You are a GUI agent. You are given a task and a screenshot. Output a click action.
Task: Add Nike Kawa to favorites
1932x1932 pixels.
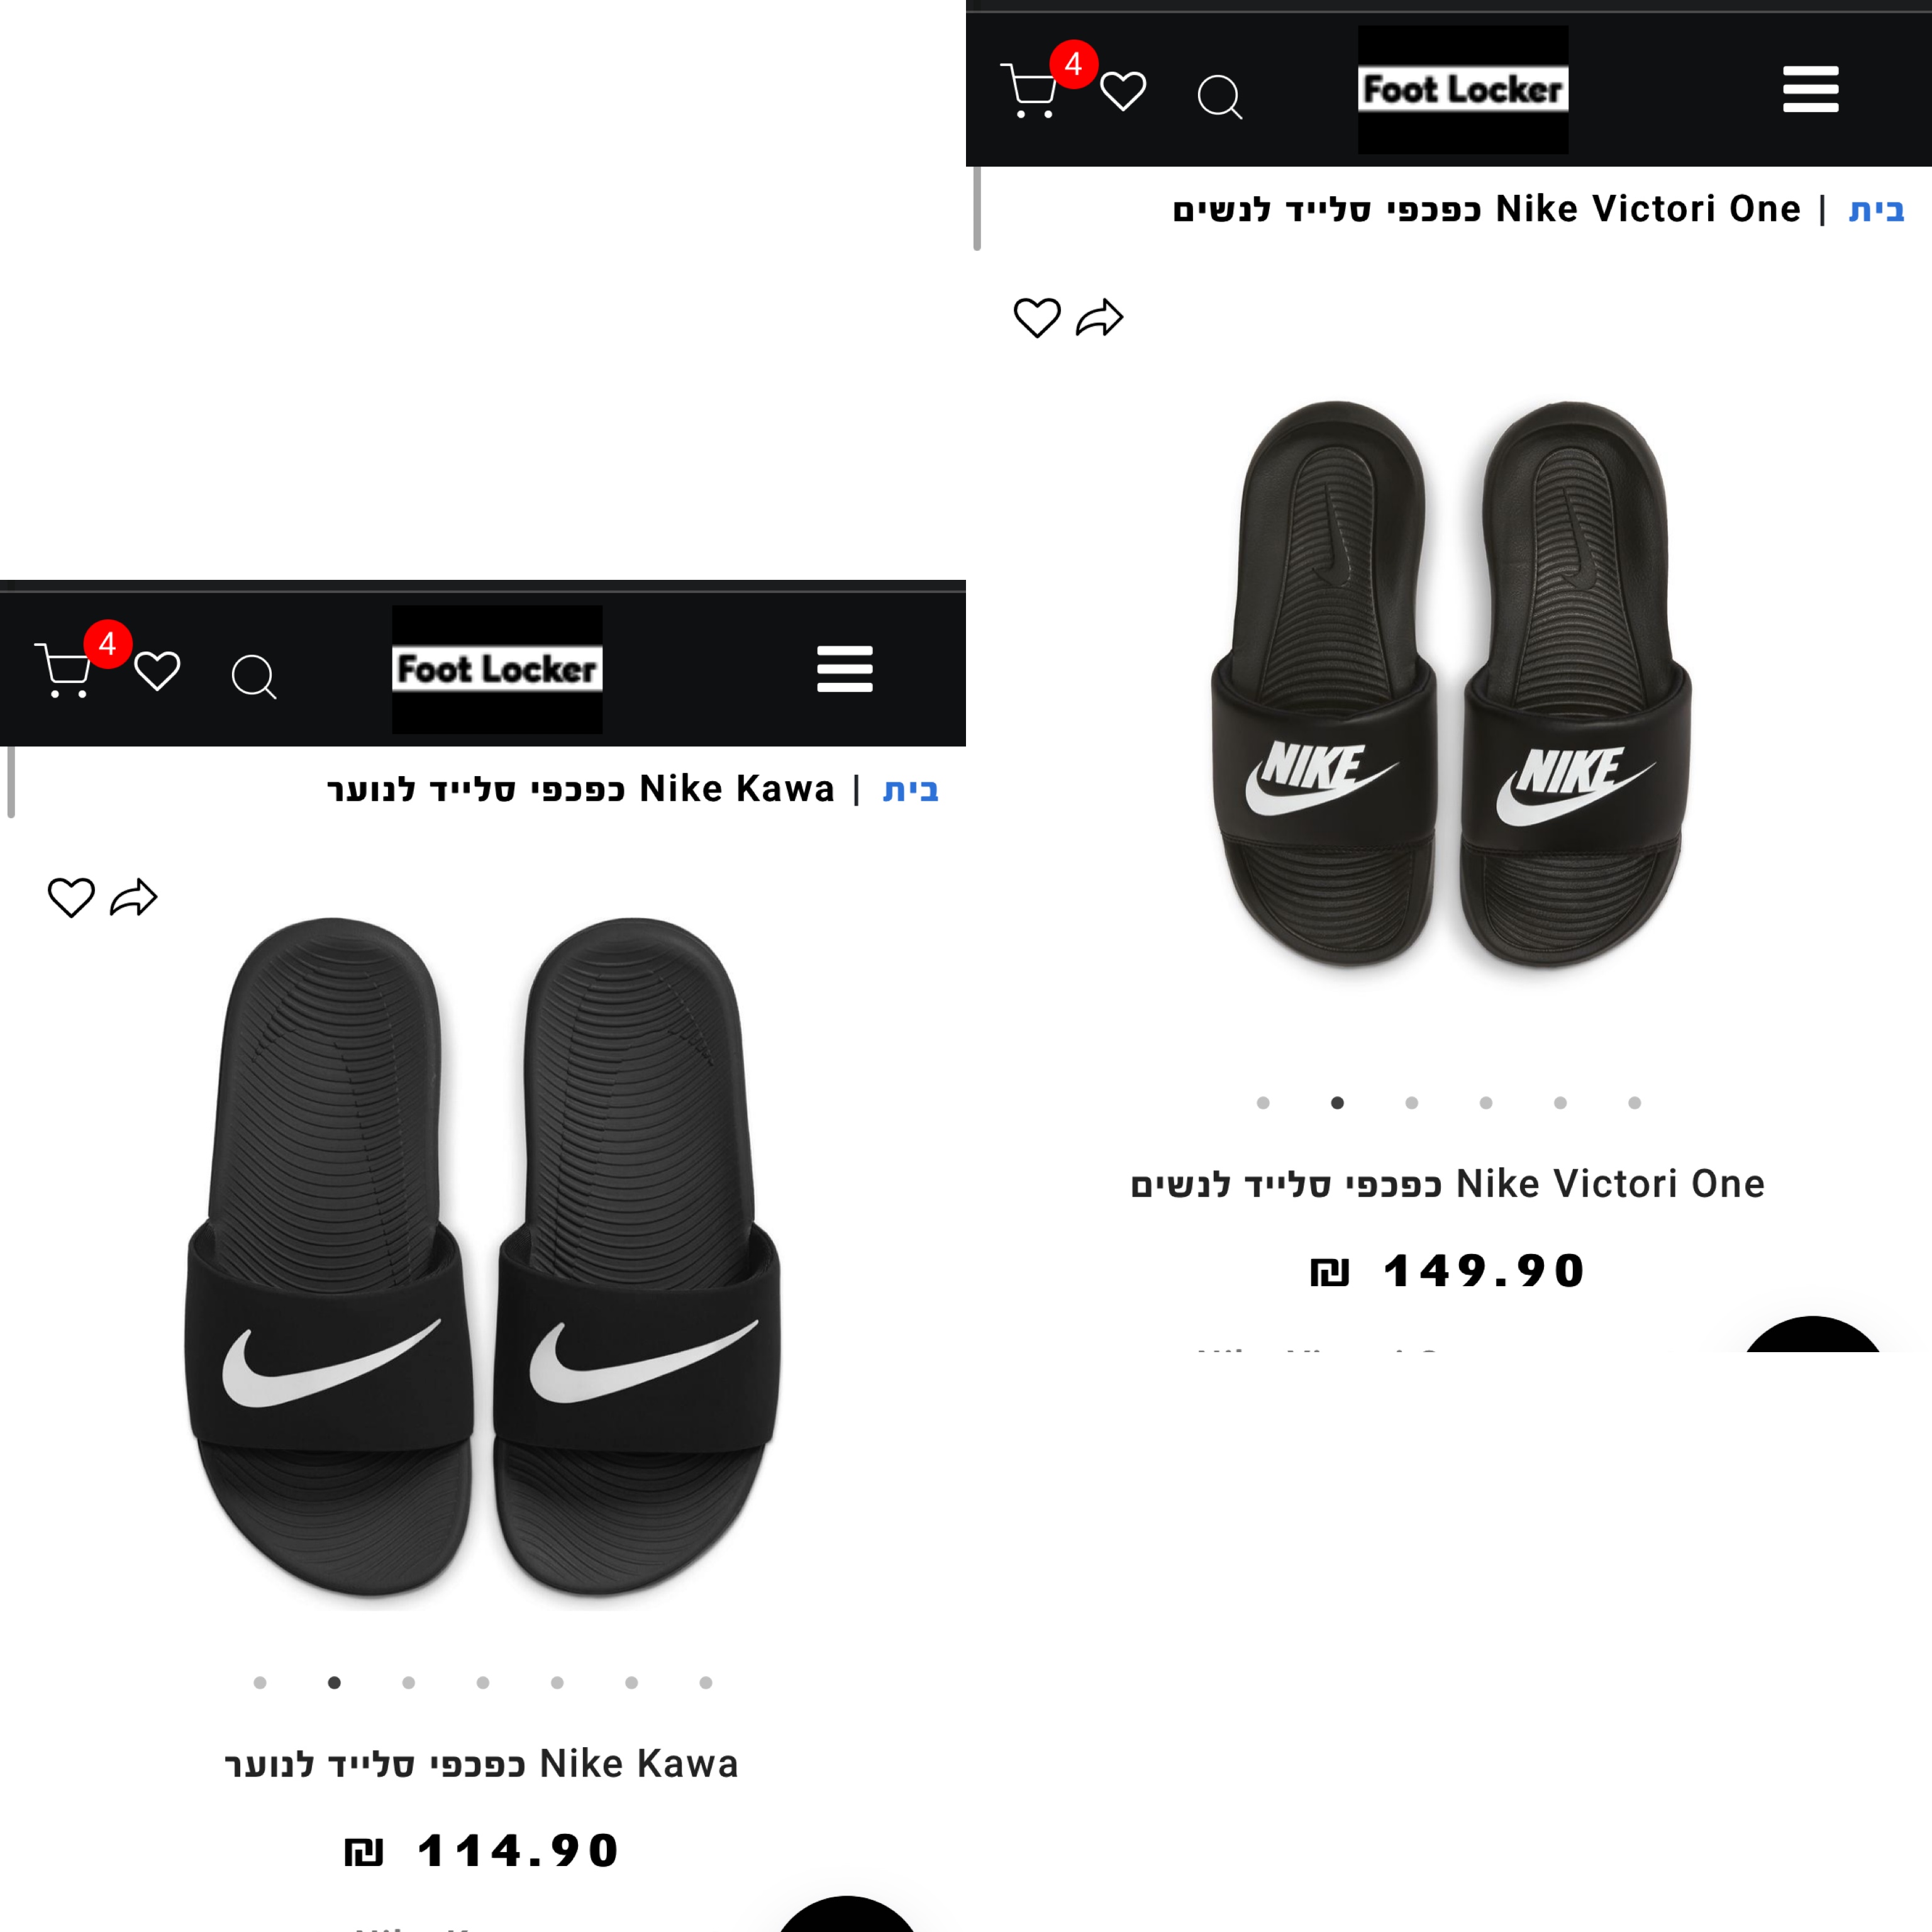[71, 897]
